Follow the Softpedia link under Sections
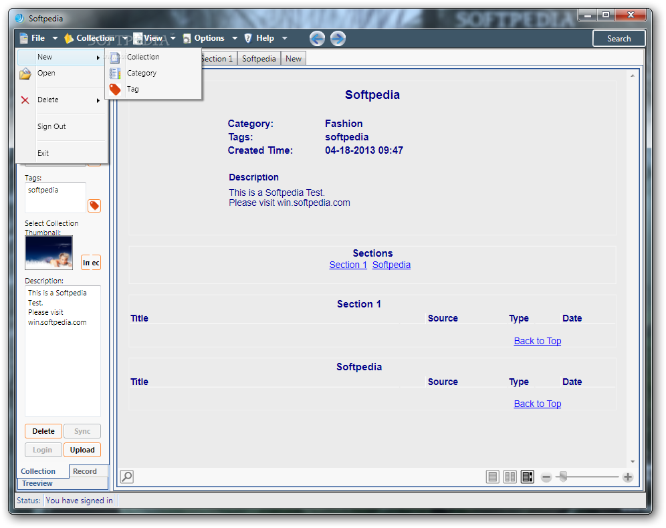The width and height of the screenshot is (666, 528). tap(391, 265)
